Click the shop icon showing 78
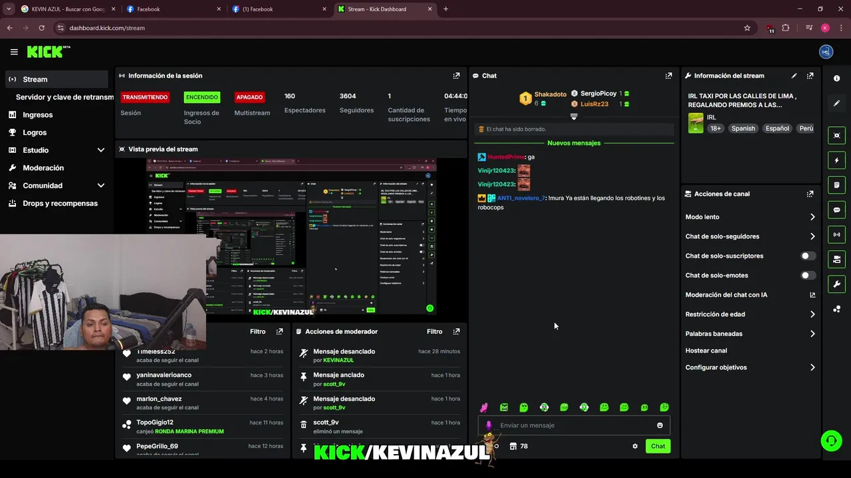The width and height of the screenshot is (851, 478). [x=519, y=446]
